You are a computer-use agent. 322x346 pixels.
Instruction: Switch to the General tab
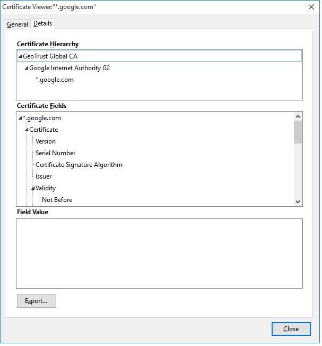click(18, 24)
